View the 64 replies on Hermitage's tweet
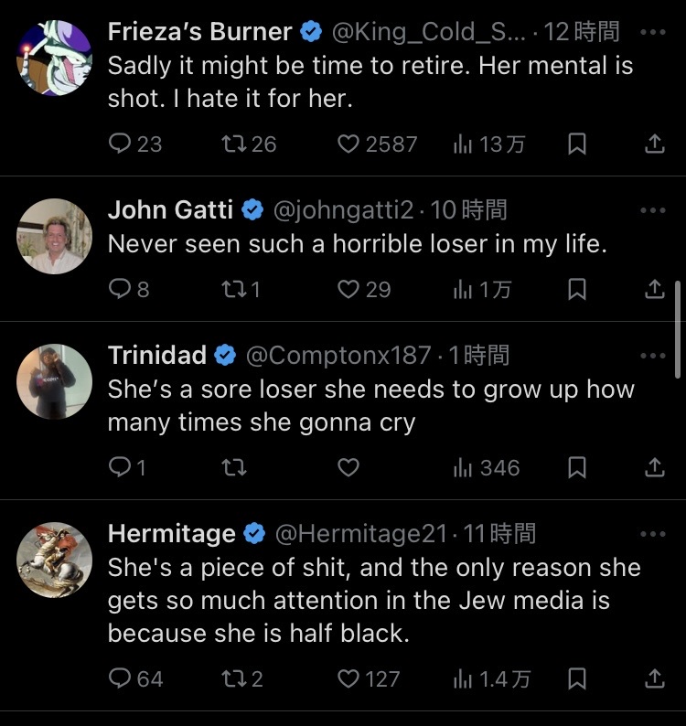 [x=135, y=678]
